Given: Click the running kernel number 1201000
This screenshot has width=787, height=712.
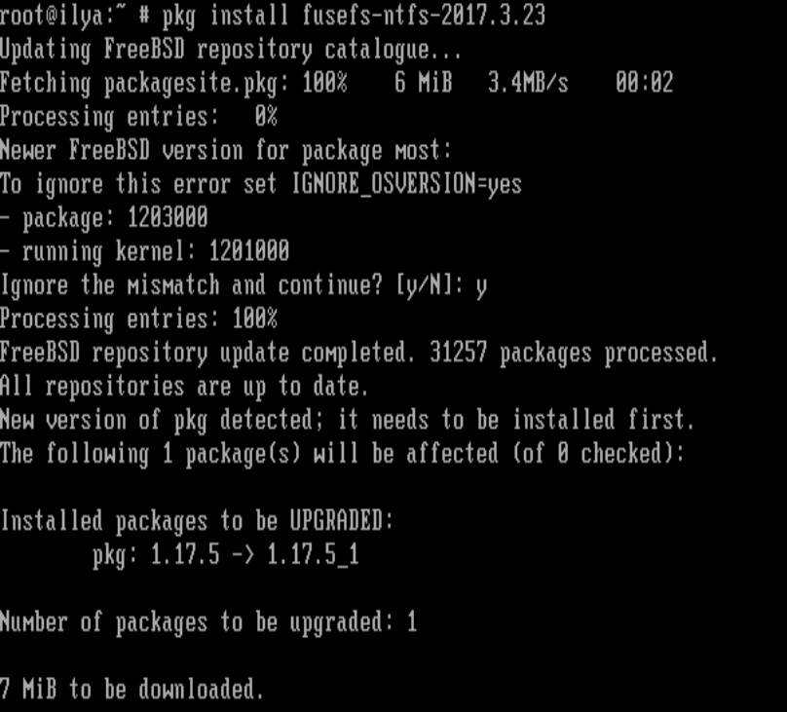Looking at the screenshot, I should [x=249, y=251].
